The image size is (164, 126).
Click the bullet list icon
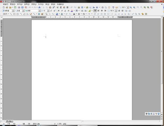point(130,11)
